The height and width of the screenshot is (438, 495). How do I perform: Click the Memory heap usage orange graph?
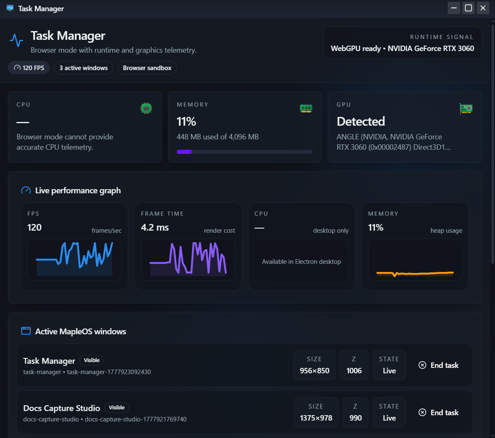415,259
